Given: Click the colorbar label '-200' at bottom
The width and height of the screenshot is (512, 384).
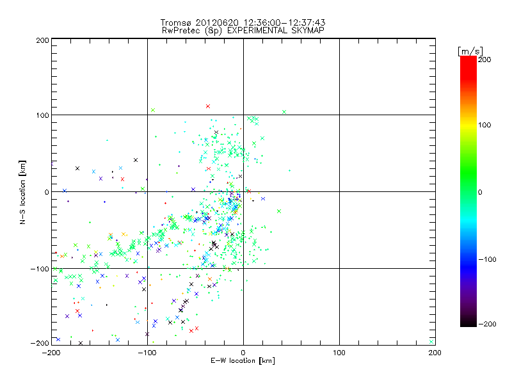Looking at the screenshot, I should pyautogui.click(x=488, y=324).
